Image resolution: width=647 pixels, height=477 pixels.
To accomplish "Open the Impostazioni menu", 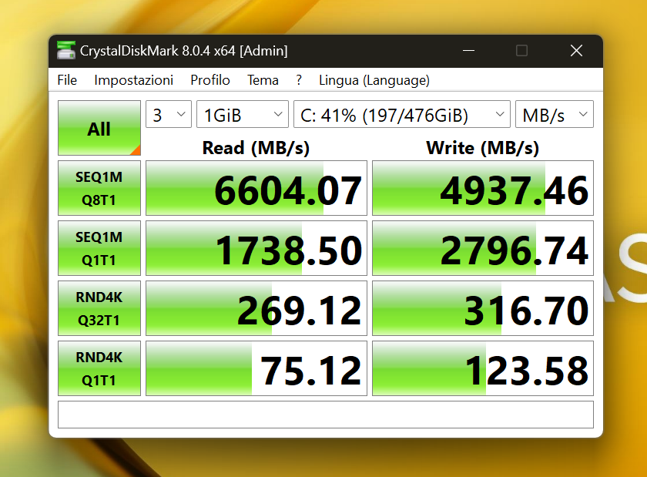I will tap(134, 80).
